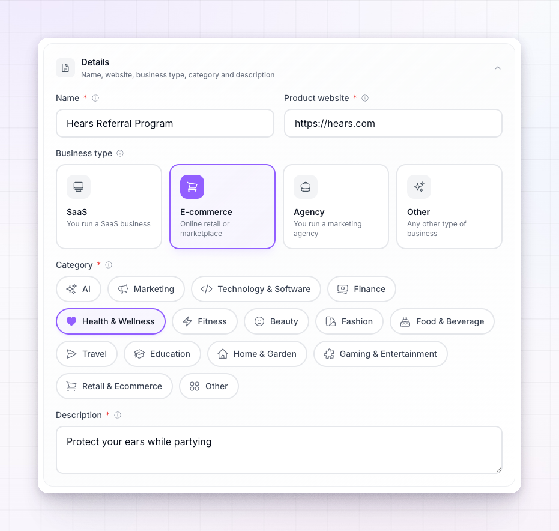
Task: Click the Agency briefcase icon
Action: click(x=306, y=187)
